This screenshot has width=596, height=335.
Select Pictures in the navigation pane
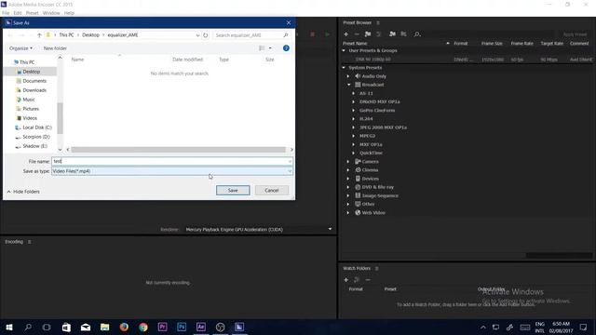coord(31,109)
